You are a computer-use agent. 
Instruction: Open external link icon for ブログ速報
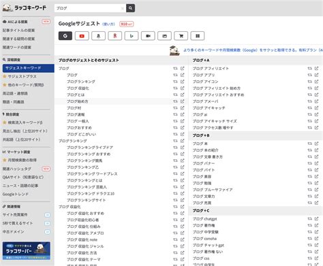183,114
